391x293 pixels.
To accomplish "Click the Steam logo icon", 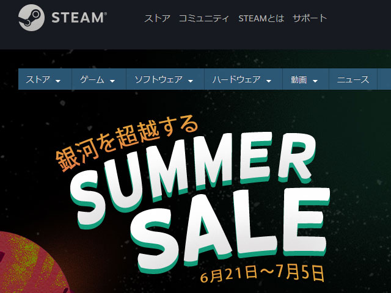I will (x=31, y=18).
